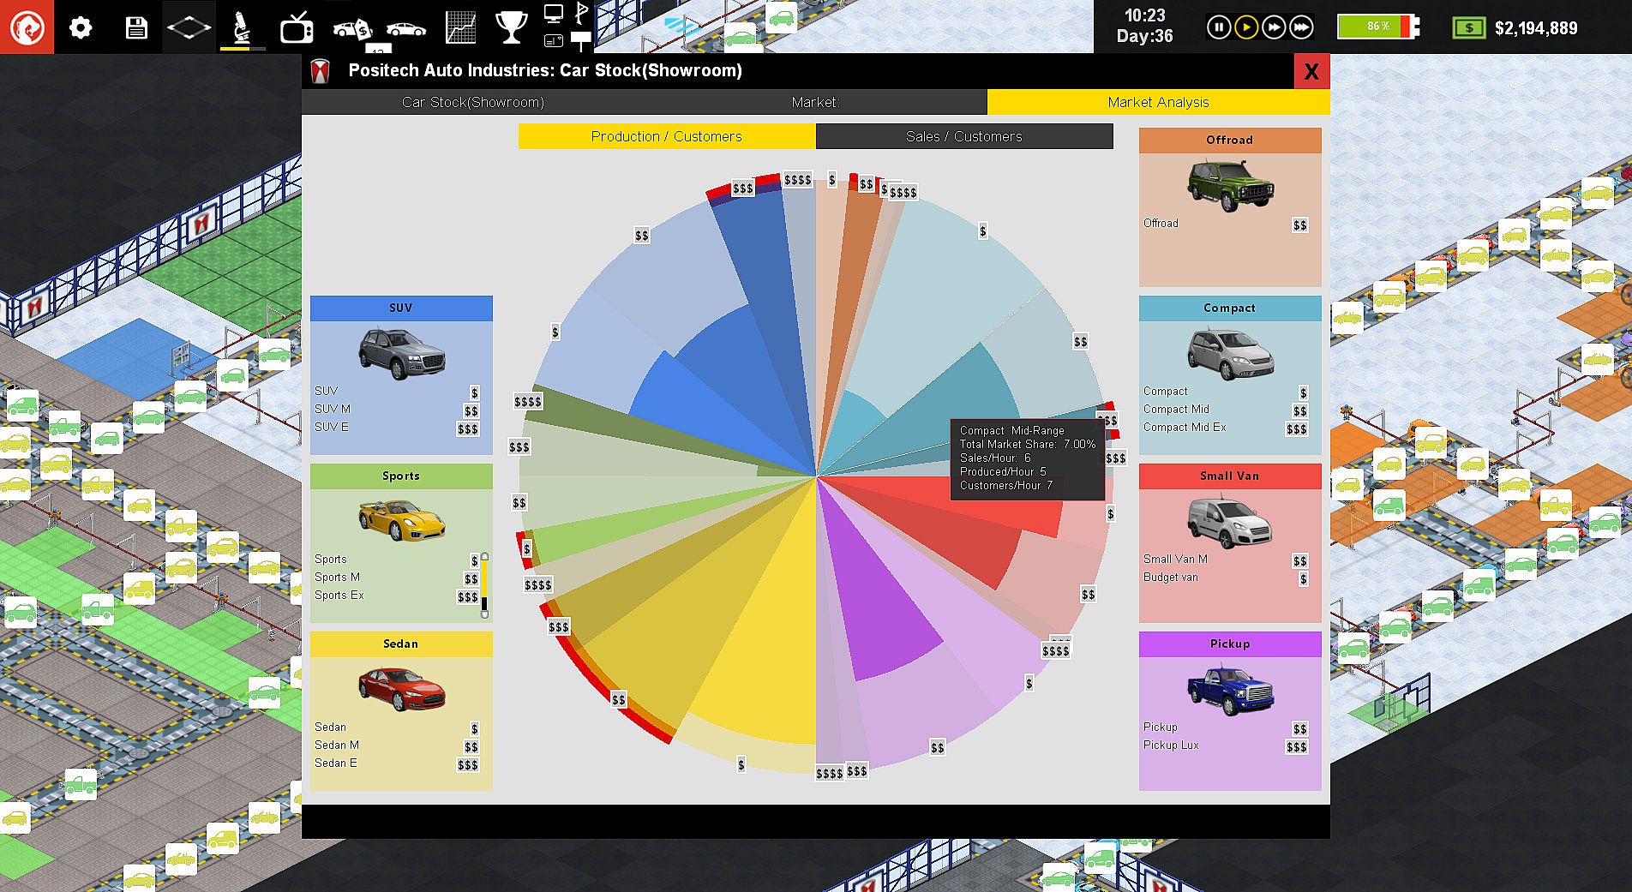Screen dimensions: 1632x892
Task: Select the floor tile placement tool
Action: [189, 27]
